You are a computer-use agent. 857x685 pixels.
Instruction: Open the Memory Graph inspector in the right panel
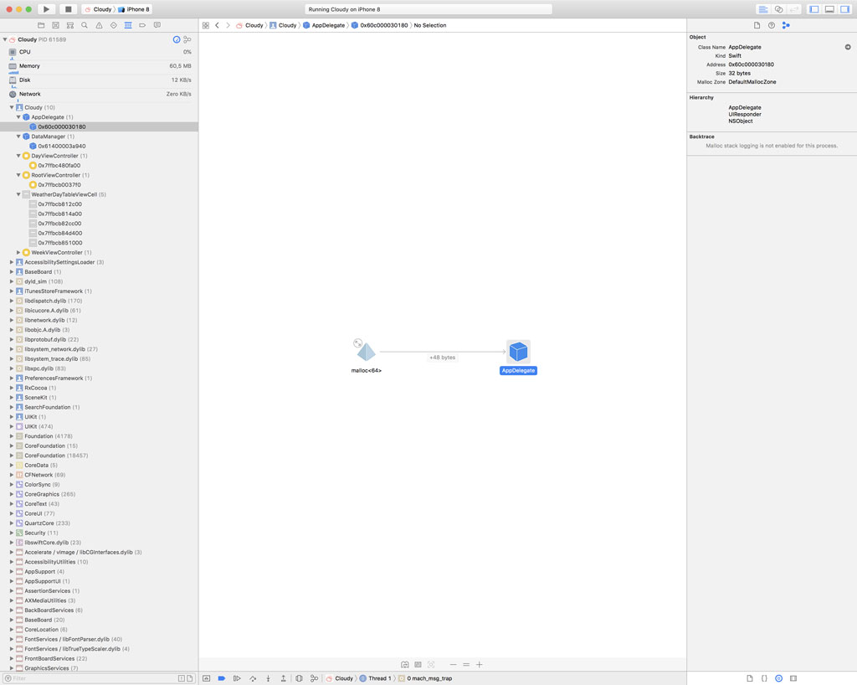787,25
